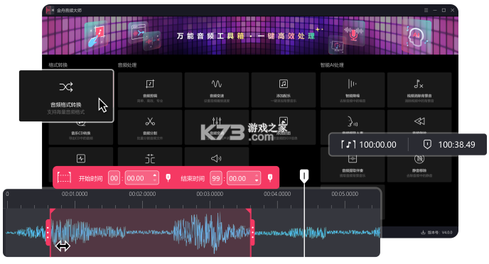Open the audio speed change sine-wave tool
This screenshot has height=264, width=489.
(x=217, y=90)
